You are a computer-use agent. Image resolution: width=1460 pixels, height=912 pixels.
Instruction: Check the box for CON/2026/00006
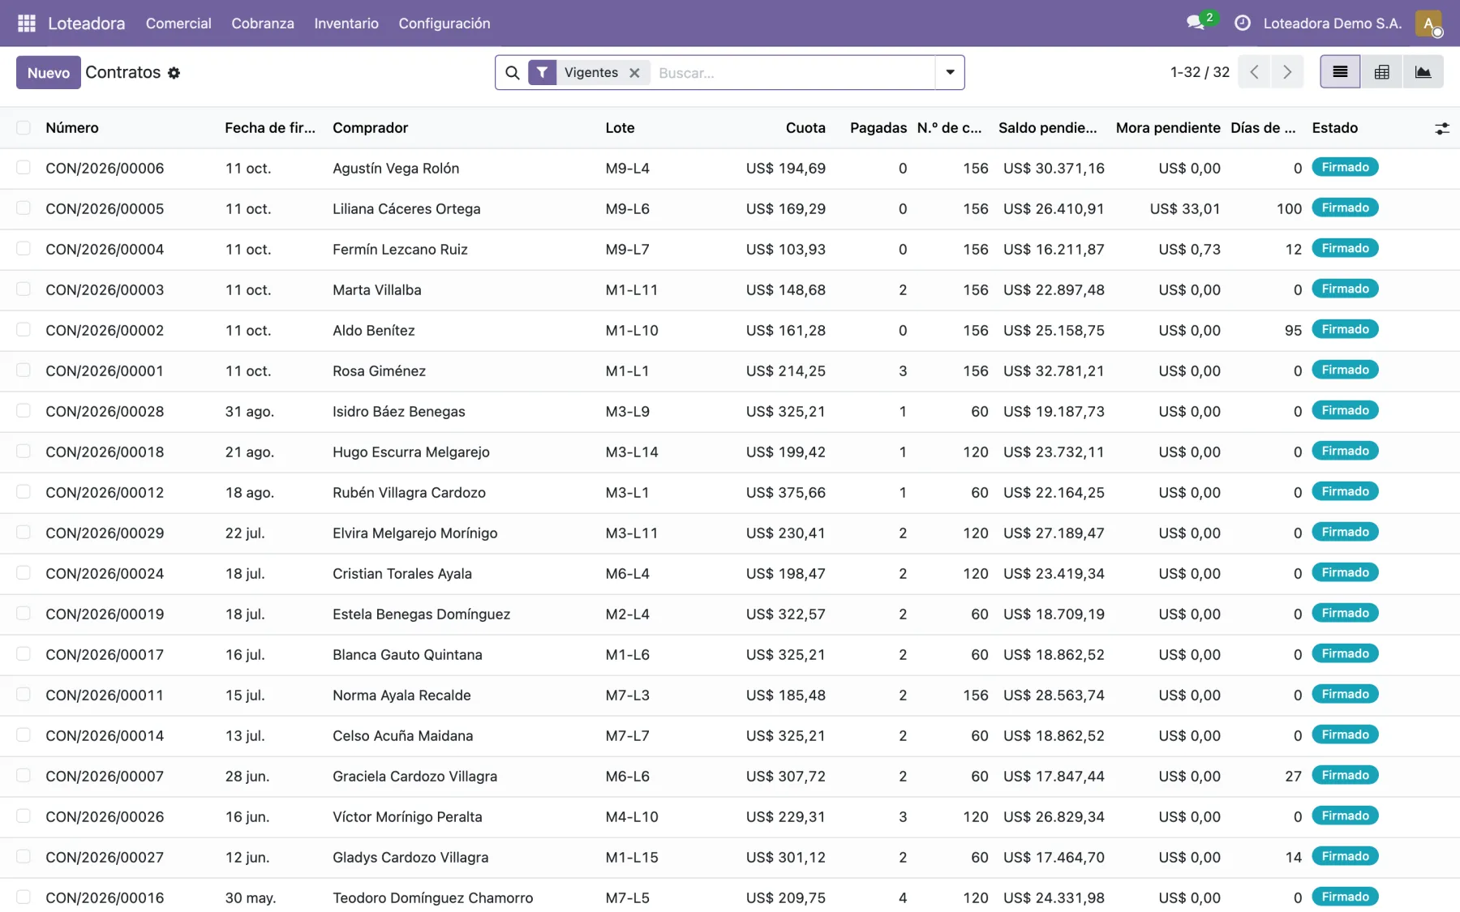[x=24, y=167]
